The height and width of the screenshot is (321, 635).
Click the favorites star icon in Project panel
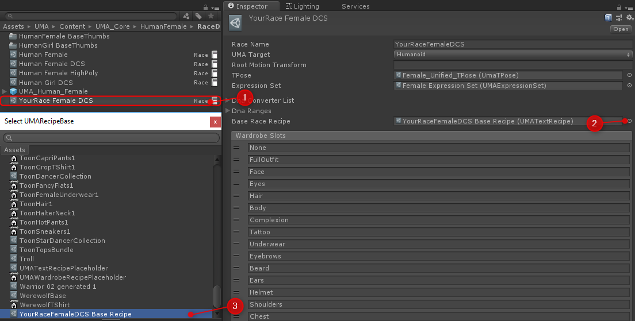click(x=211, y=17)
